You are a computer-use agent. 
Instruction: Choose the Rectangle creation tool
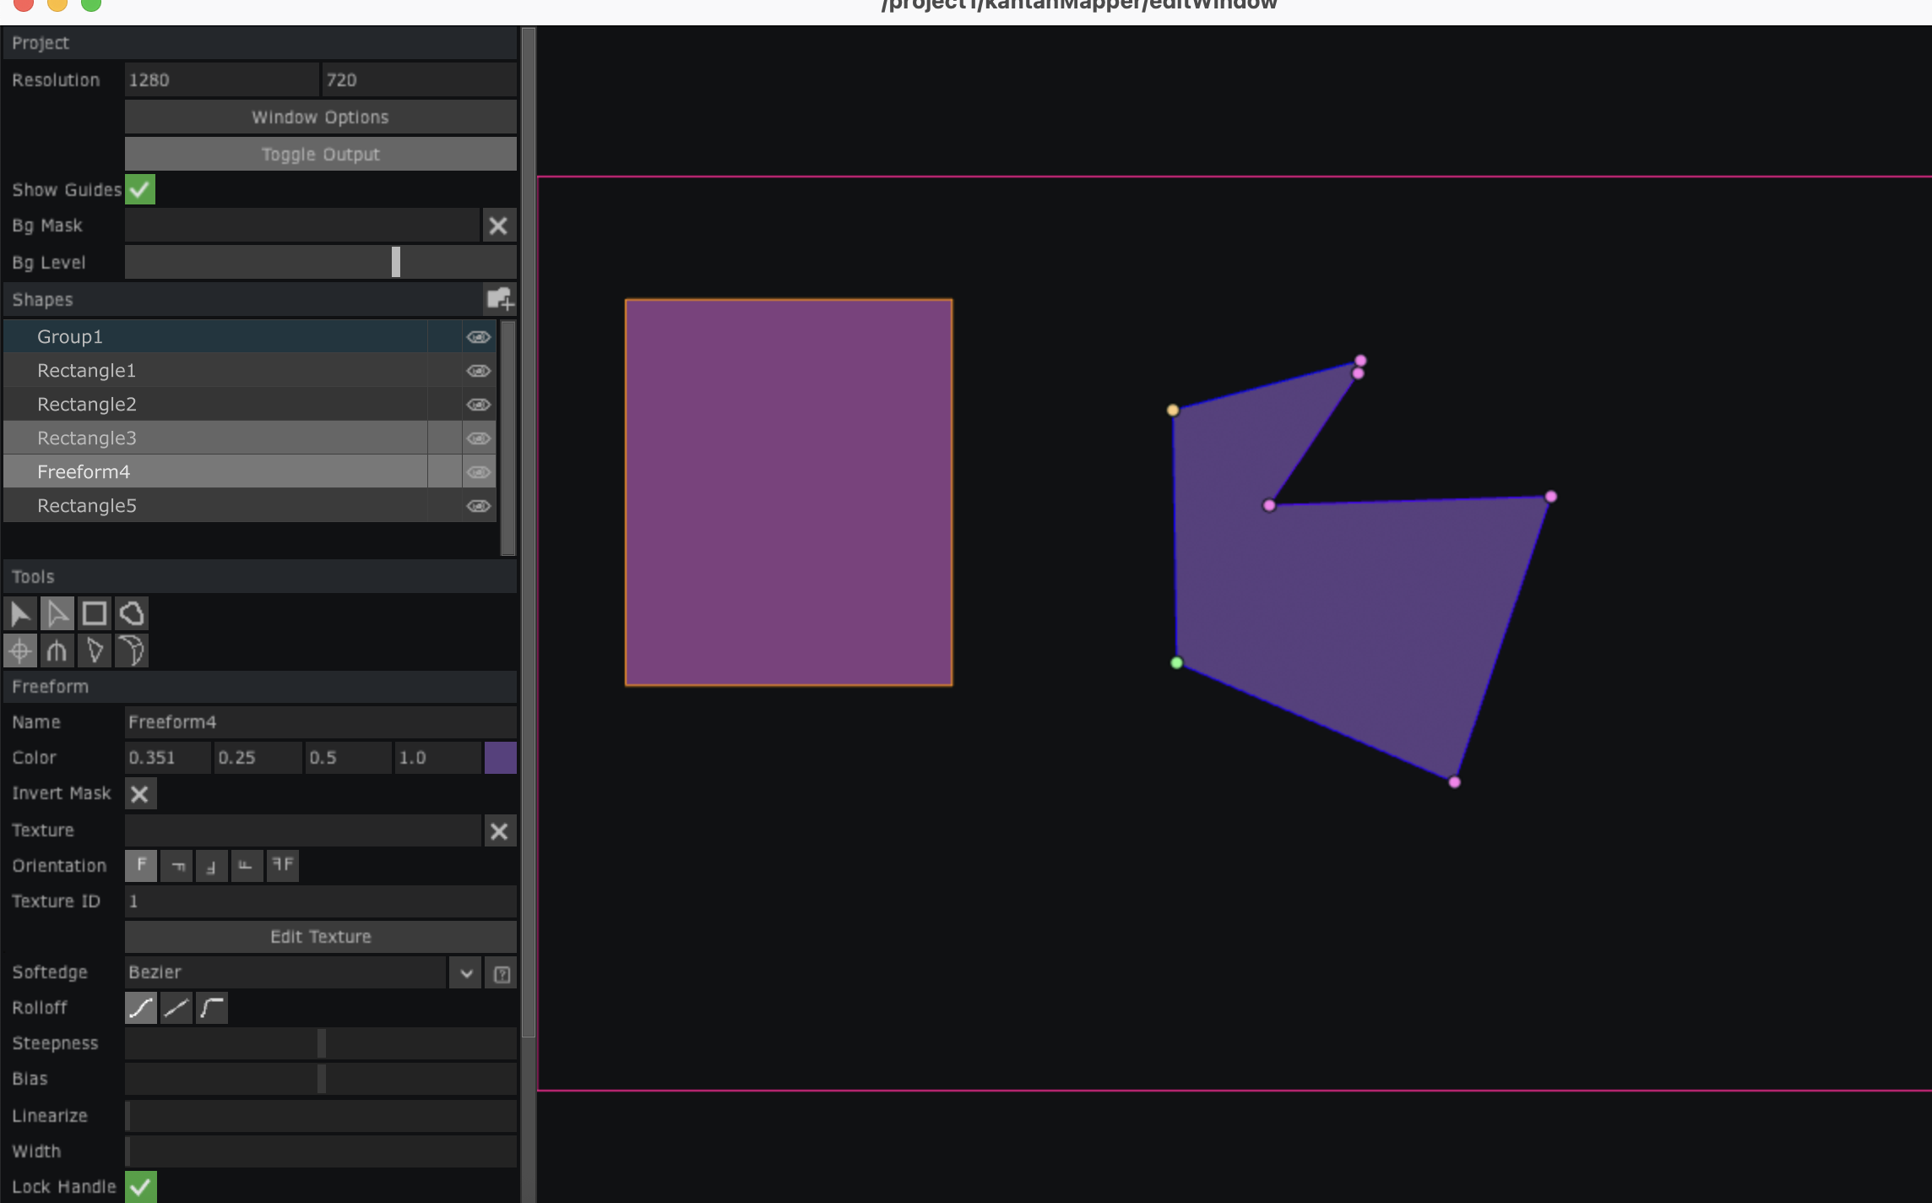(x=95, y=613)
